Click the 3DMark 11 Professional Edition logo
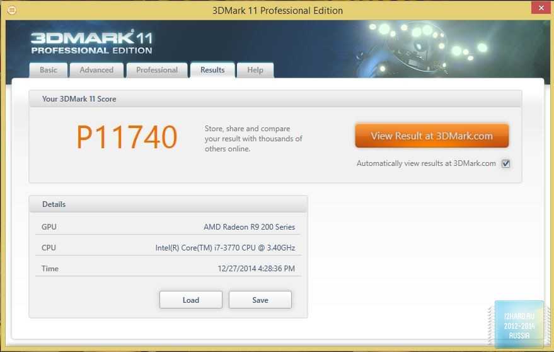Viewport: 554px width, 352px height. 91,42
